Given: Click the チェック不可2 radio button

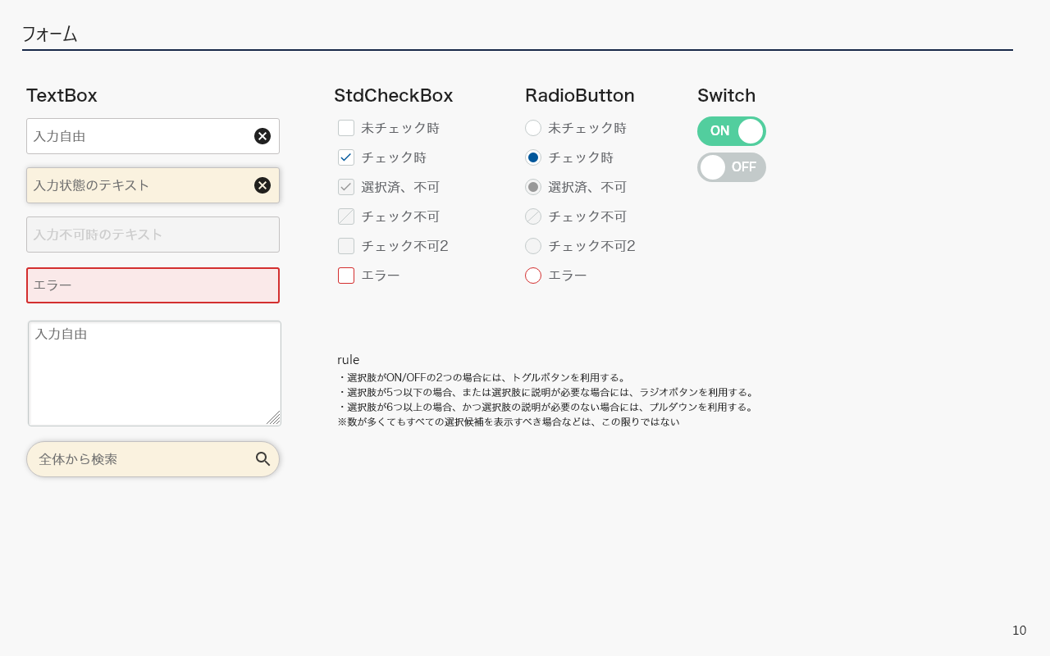Looking at the screenshot, I should coord(533,246).
